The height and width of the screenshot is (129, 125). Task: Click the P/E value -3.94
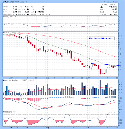point(42,7)
